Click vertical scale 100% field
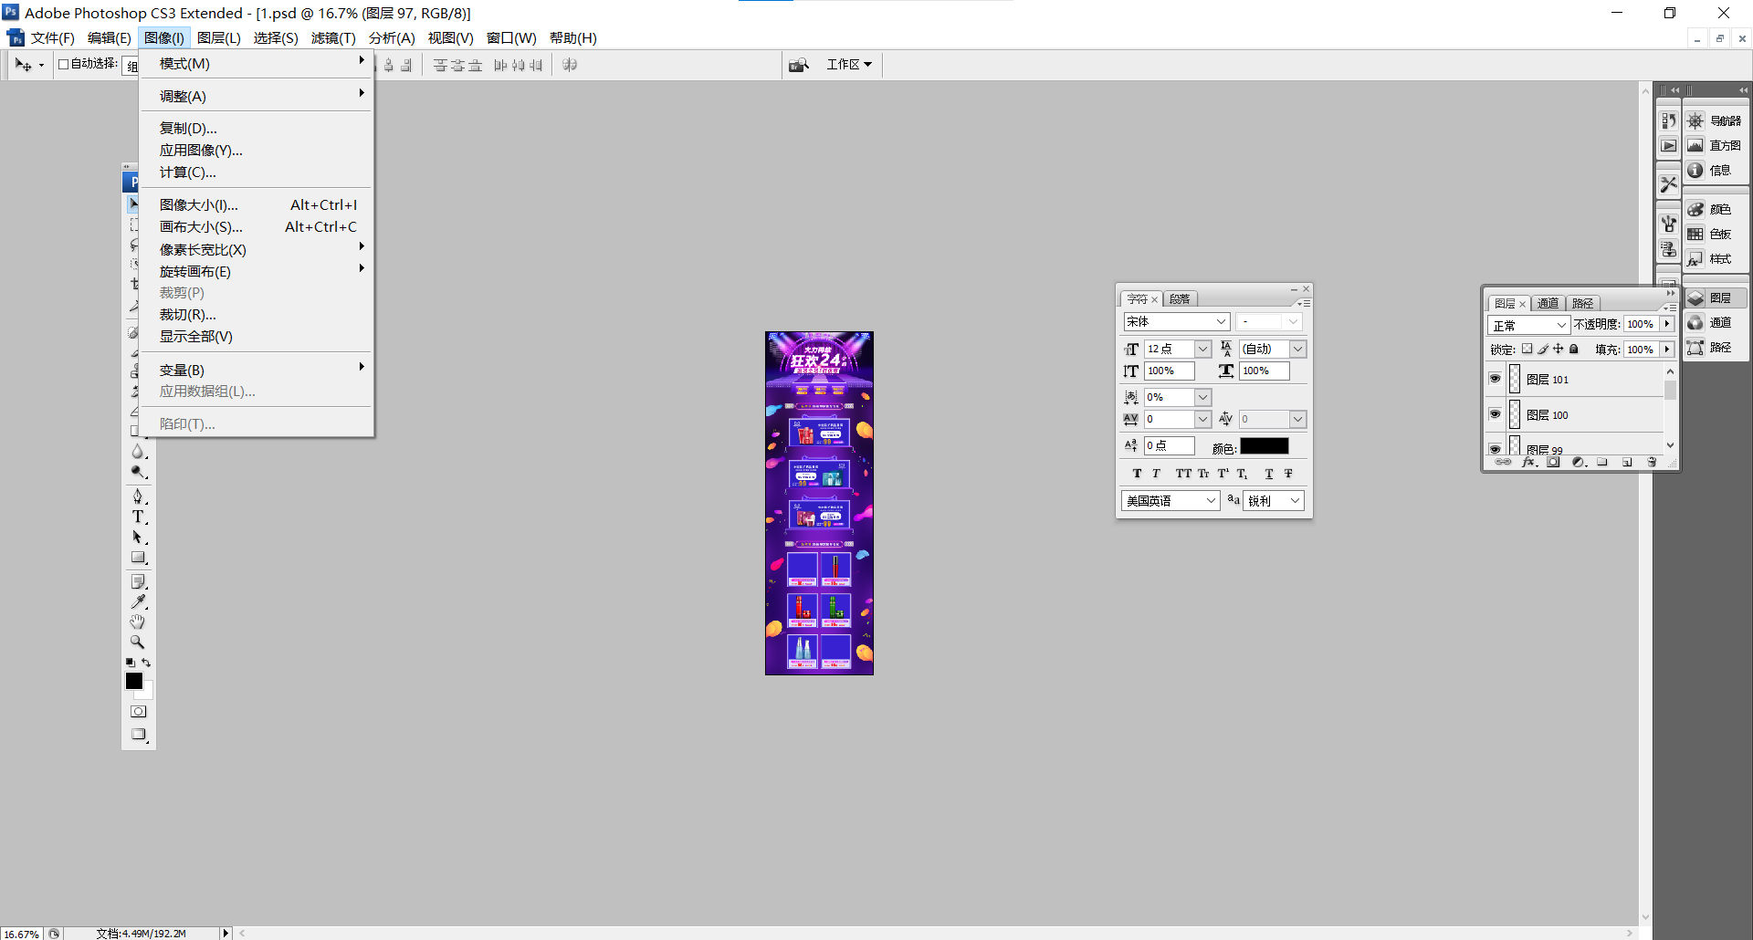This screenshot has height=940, width=1753. point(1170,371)
